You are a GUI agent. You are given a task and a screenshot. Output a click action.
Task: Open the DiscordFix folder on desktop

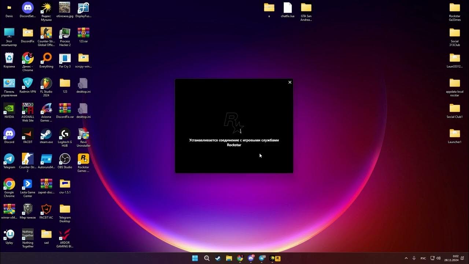click(28, 35)
